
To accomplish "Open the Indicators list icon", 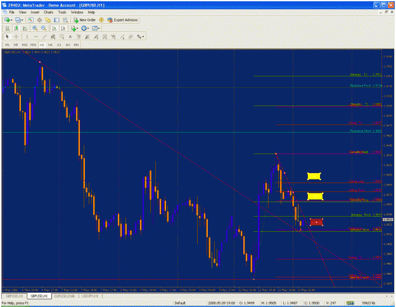I will [x=73, y=28].
